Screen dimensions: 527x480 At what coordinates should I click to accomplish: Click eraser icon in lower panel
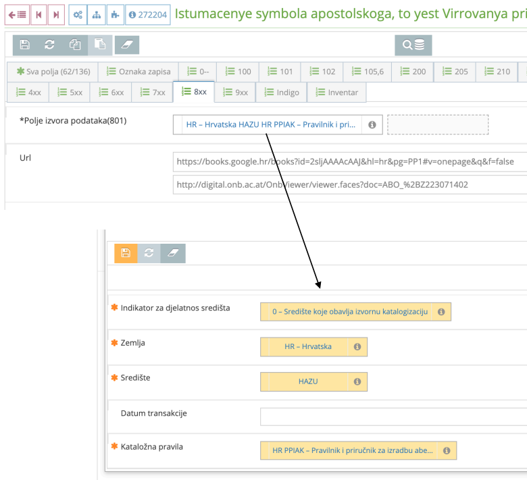173,253
